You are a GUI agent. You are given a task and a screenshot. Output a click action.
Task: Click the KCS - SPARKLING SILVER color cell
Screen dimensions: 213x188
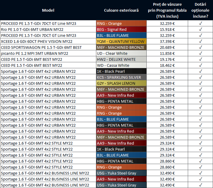tap(121, 77)
